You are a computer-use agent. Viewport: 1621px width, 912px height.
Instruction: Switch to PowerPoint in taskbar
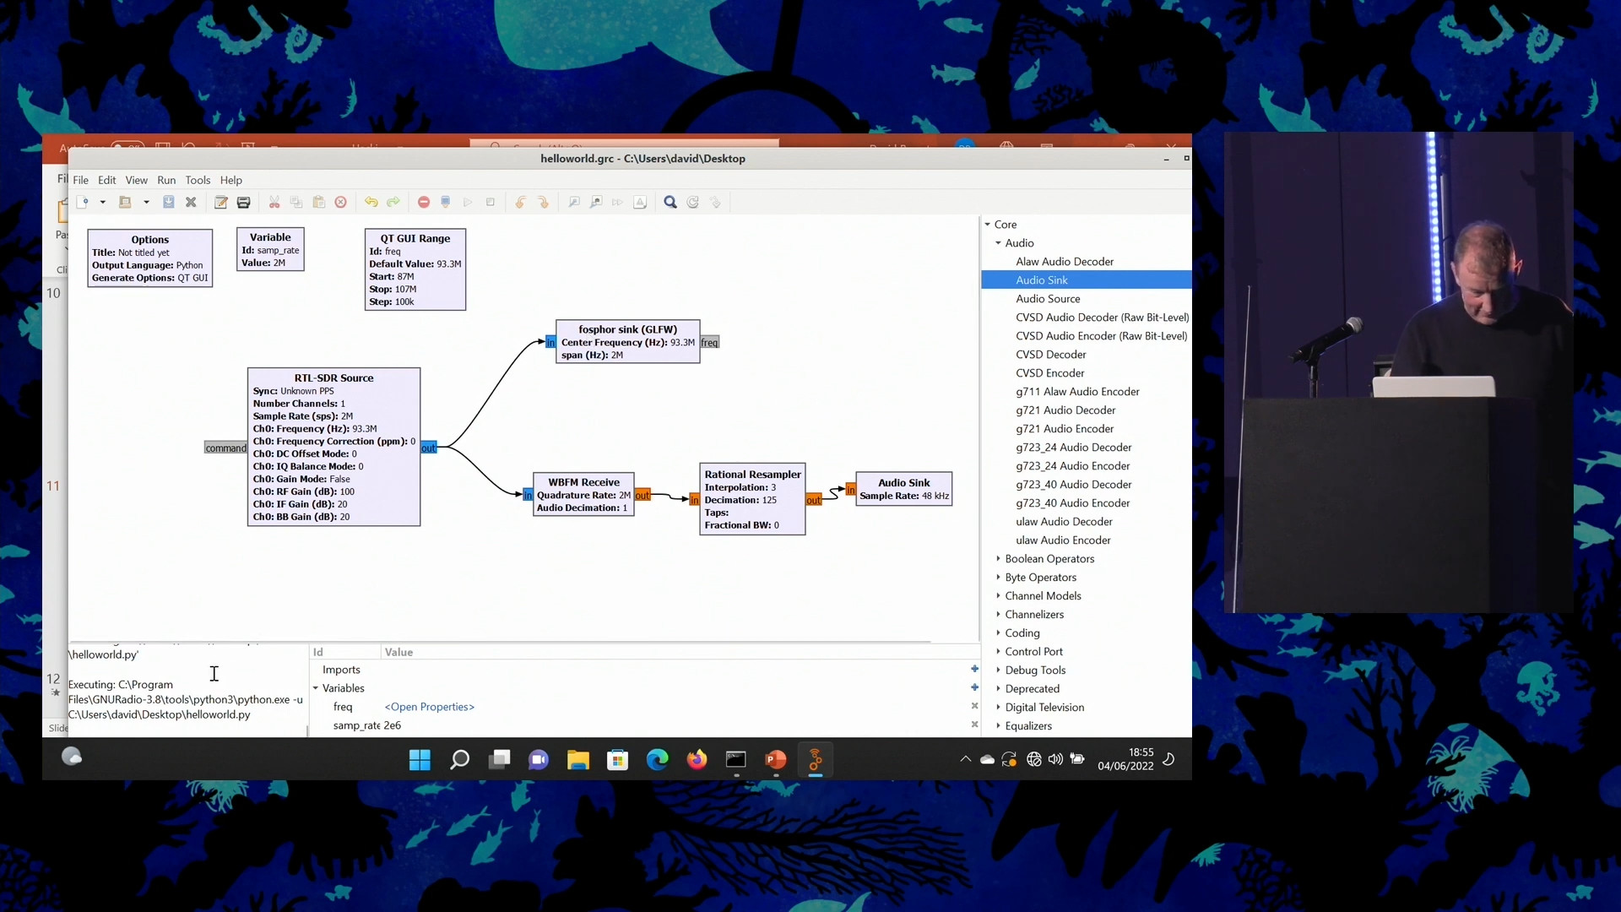775,760
